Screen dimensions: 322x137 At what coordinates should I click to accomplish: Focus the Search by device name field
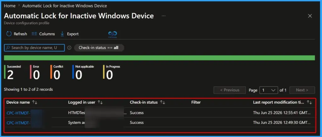[x=34, y=48]
